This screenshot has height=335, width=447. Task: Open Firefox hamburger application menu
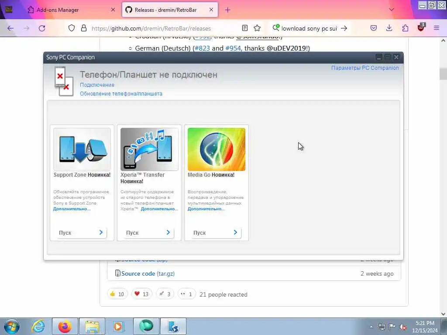coord(437,28)
